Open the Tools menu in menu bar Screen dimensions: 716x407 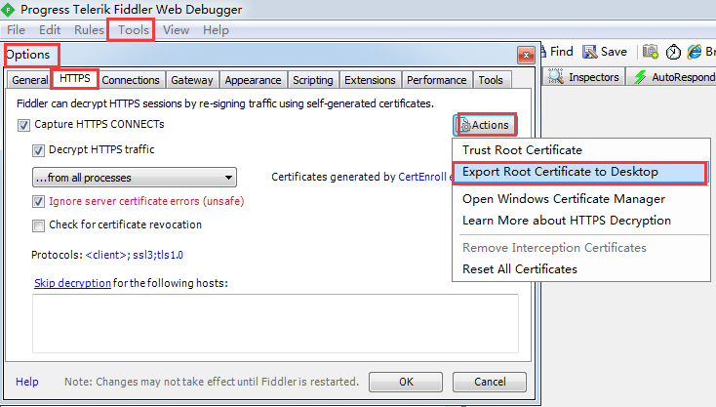pyautogui.click(x=134, y=30)
